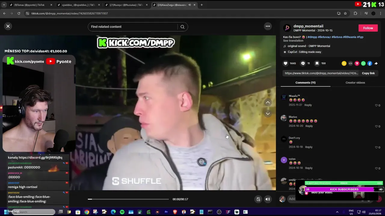
Task: Reload the page
Action: click(19, 13)
